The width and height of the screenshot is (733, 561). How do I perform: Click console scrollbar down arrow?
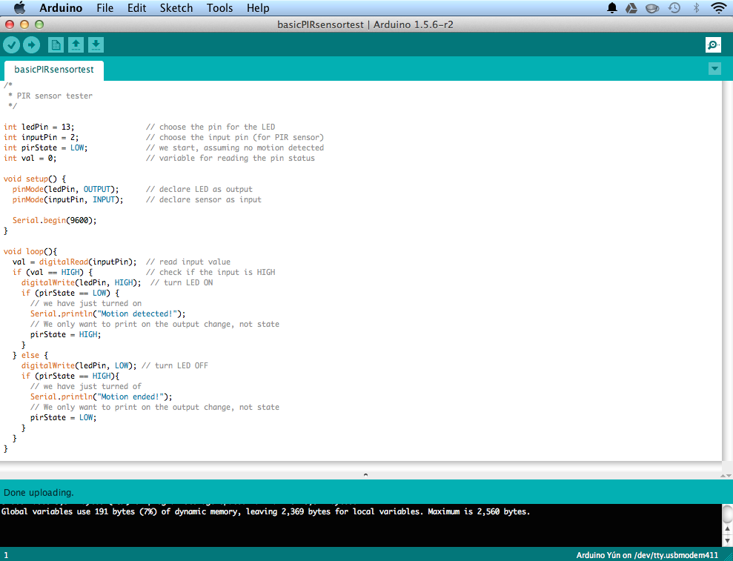tap(727, 541)
